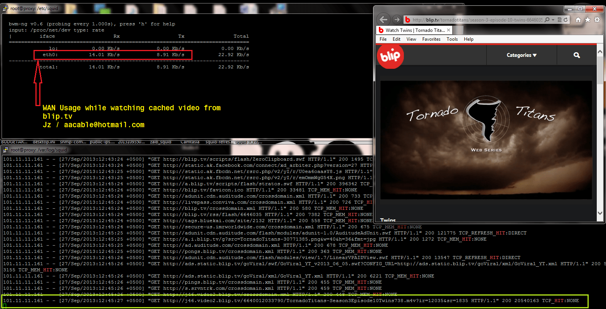Screen dimensions: 606x309
Task: Click the page scrollbar down arrow
Action: pos(600,213)
